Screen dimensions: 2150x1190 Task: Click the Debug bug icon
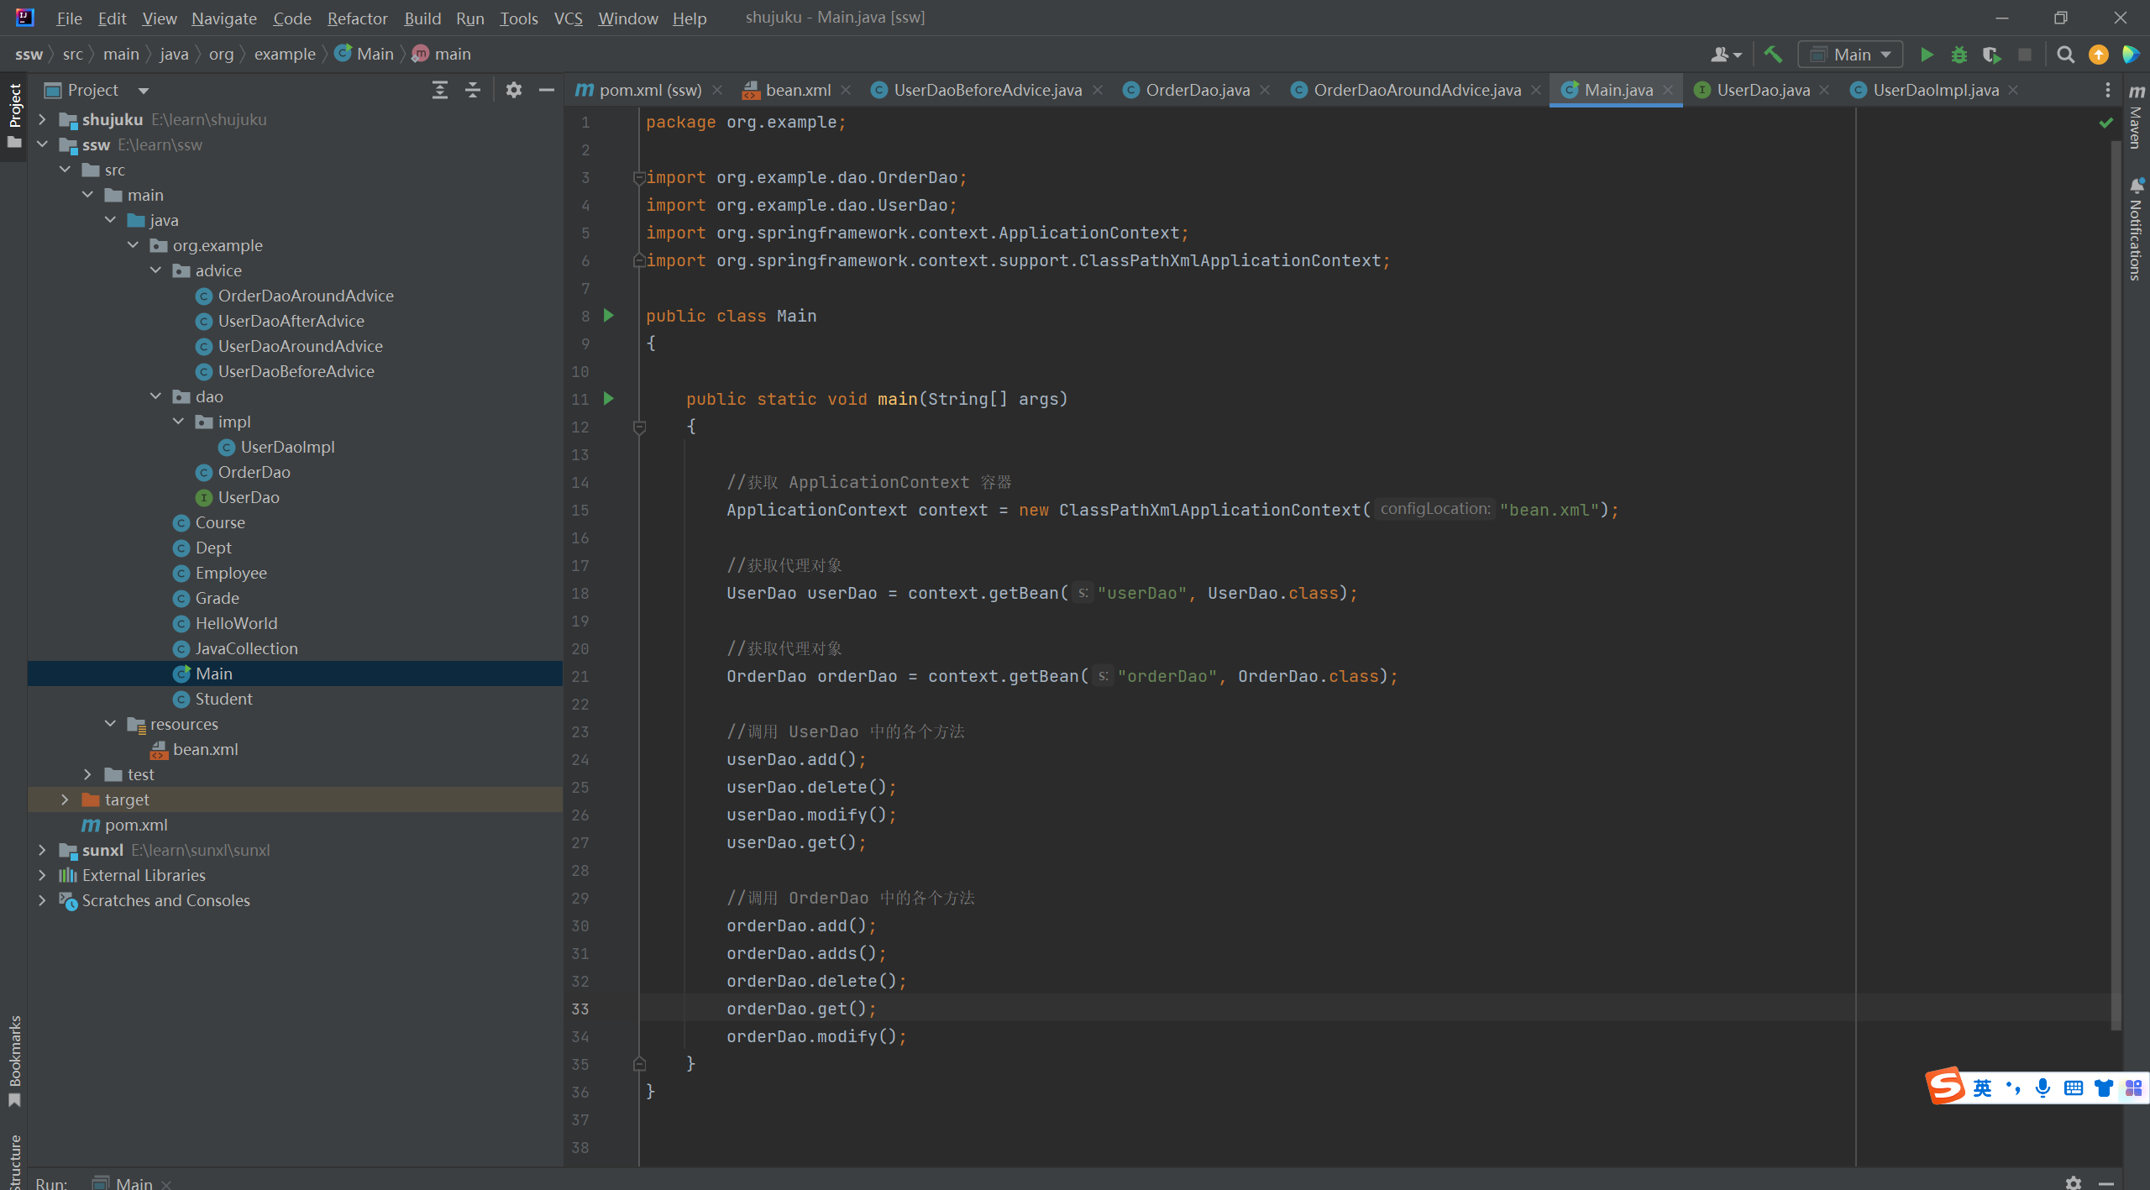pos(1959,55)
